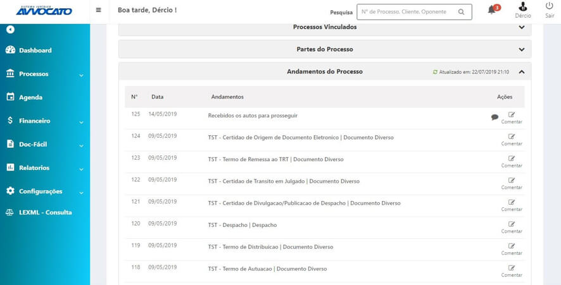Open the comment bubble on row 125
Image resolution: width=561 pixels, height=285 pixels.
495,117
